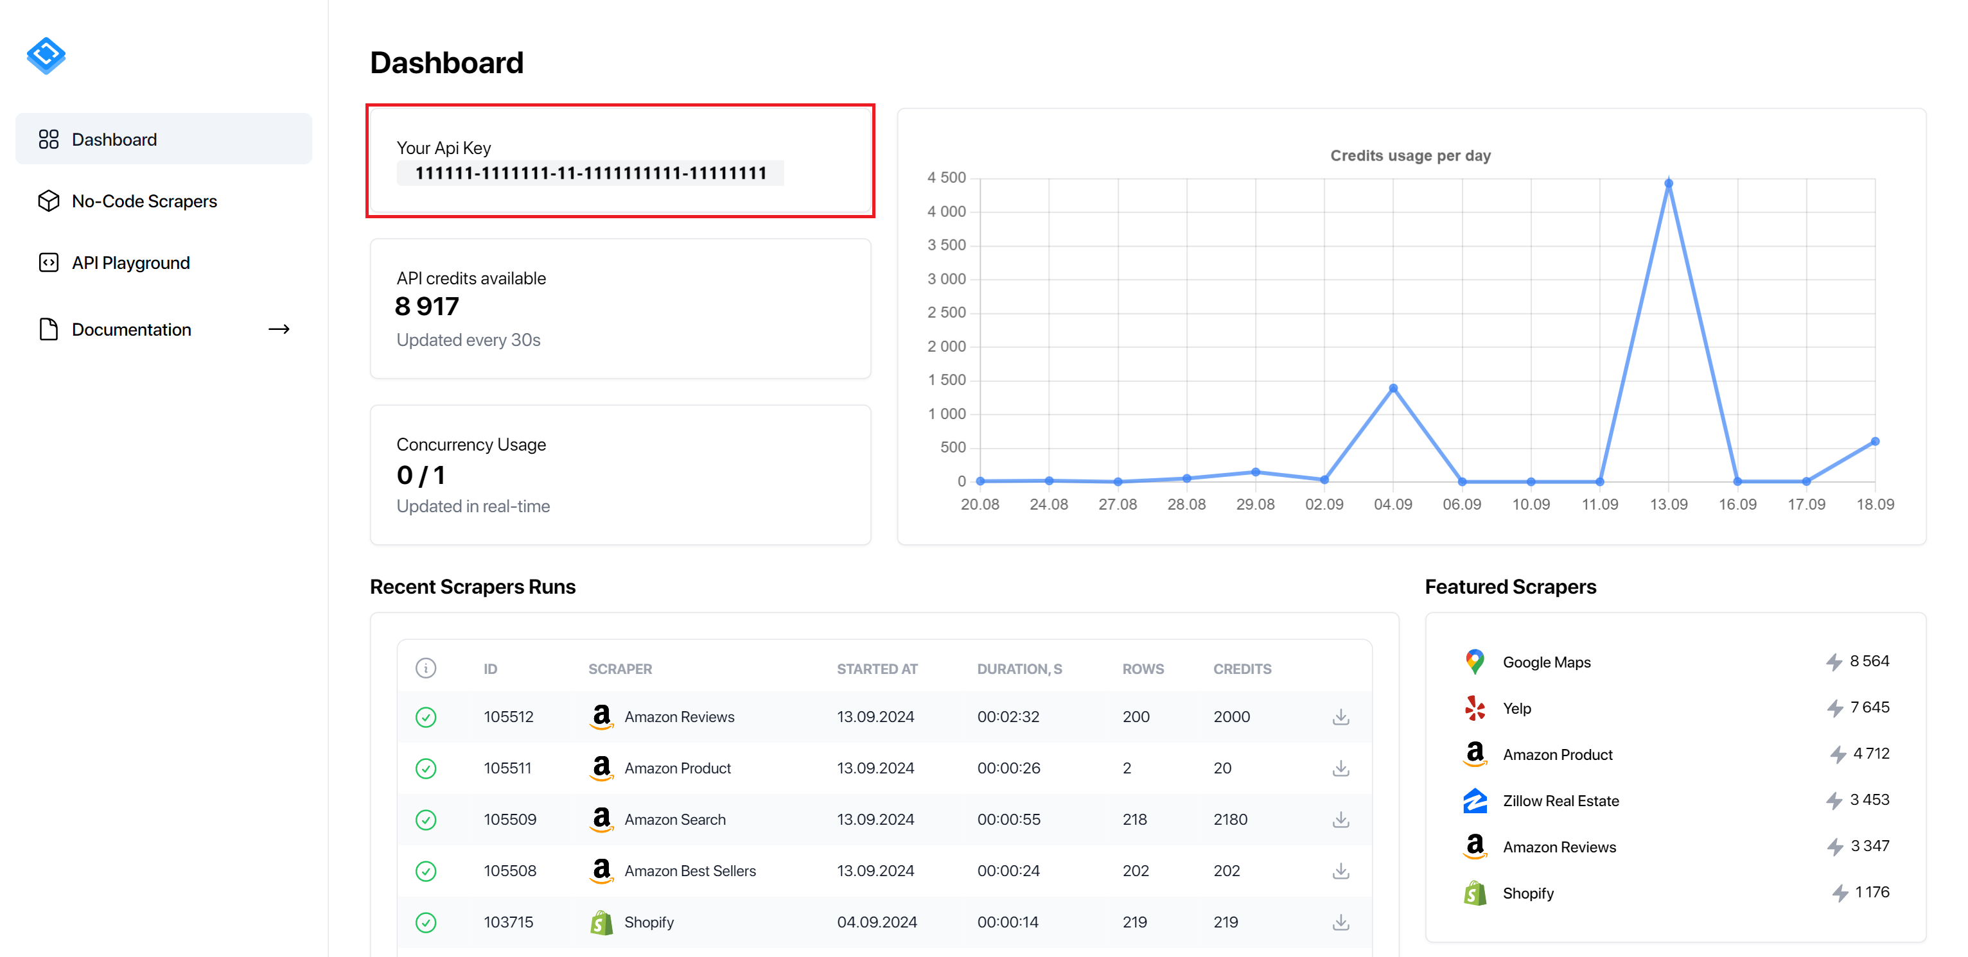
Task: Click the Amazon Product name in run 105511
Action: click(x=677, y=768)
